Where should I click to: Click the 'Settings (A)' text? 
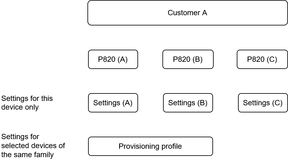pos(112,103)
